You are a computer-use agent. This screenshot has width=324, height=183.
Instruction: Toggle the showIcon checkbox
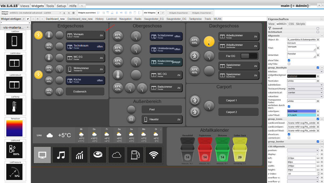point(289,134)
